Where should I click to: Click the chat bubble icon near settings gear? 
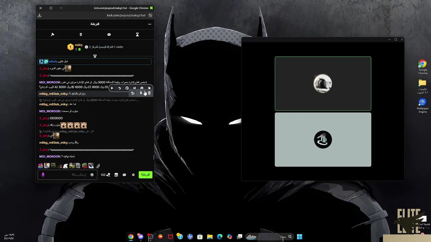pos(124,175)
